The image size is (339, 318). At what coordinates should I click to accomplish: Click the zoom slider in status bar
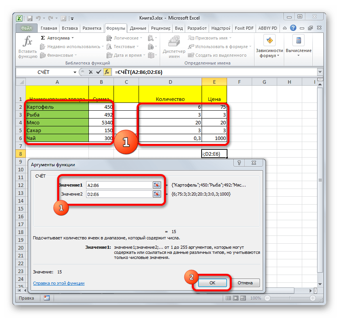(290, 298)
